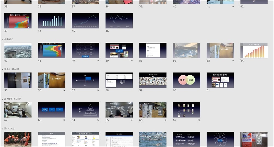
Task: Select the 話す仕事・書く仕事 section title
Action: click(x=13, y=99)
